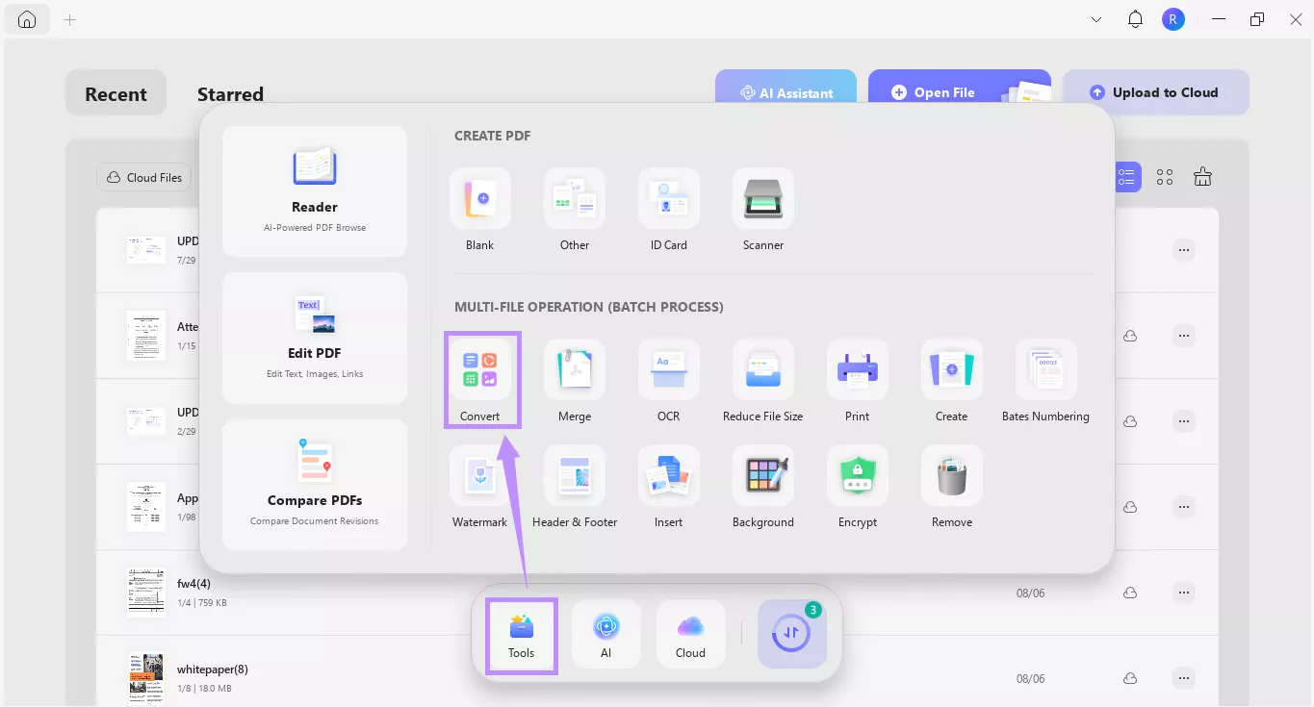The image size is (1314, 707).
Task: Switch to the Starred tab
Action: pyautogui.click(x=230, y=94)
